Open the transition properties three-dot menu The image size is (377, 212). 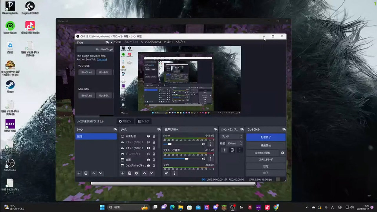240,150
